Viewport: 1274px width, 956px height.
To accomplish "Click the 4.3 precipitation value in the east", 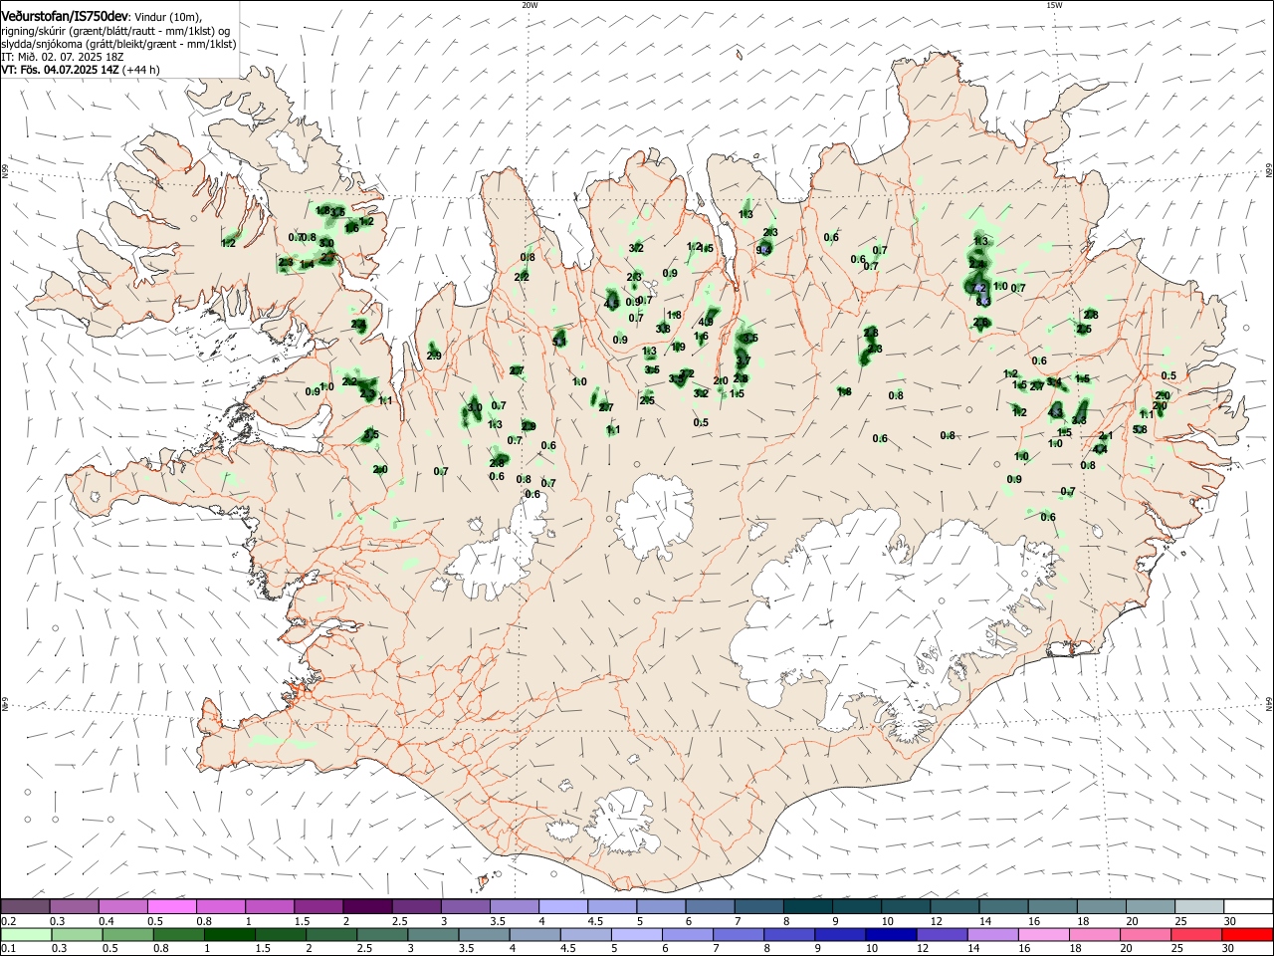I will pyautogui.click(x=1056, y=411).
